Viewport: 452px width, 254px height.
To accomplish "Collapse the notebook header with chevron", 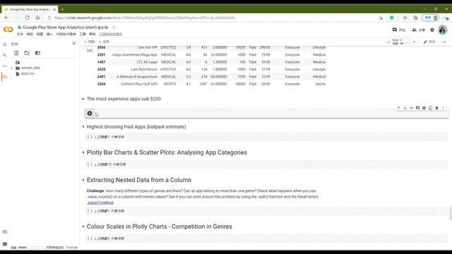I will click(444, 42).
